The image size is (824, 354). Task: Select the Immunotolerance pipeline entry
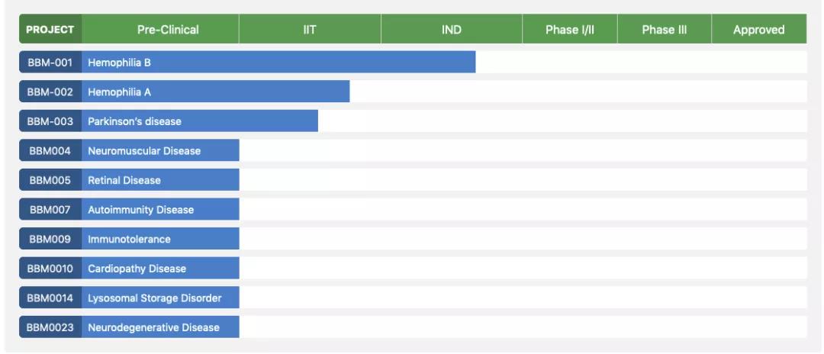[x=160, y=239]
